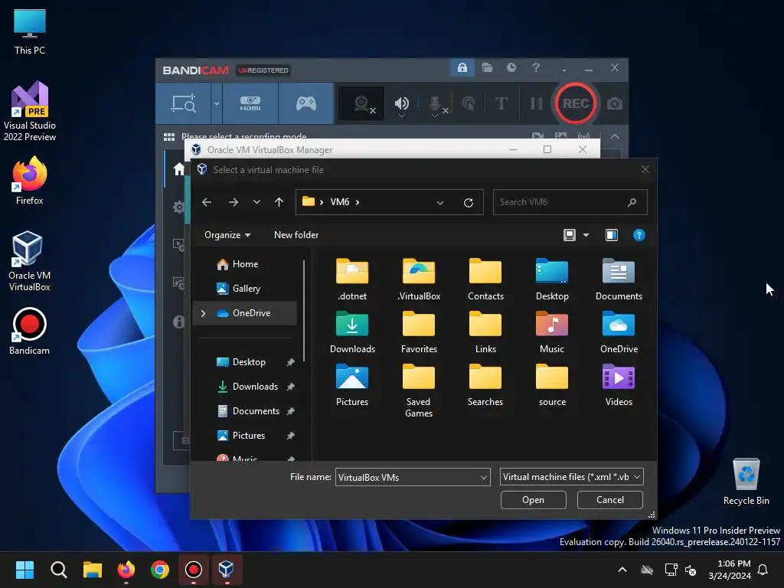
Task: Open file dialog help icon
Action: pos(639,235)
